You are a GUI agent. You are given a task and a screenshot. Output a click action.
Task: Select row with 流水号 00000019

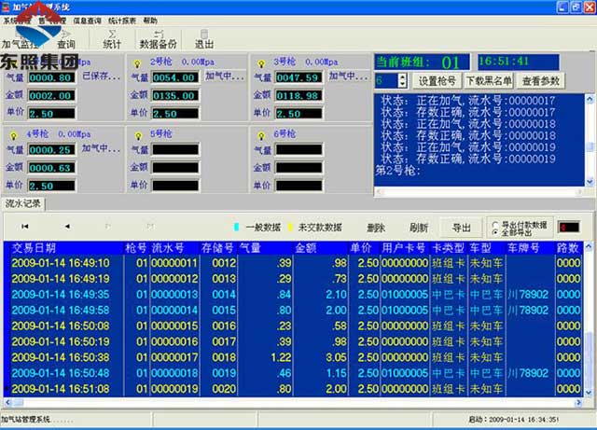(x=296, y=389)
